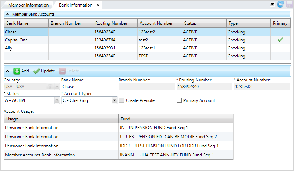Open the tab list dropdown arrow
Screen dimensions: 294x171
point(272,4)
